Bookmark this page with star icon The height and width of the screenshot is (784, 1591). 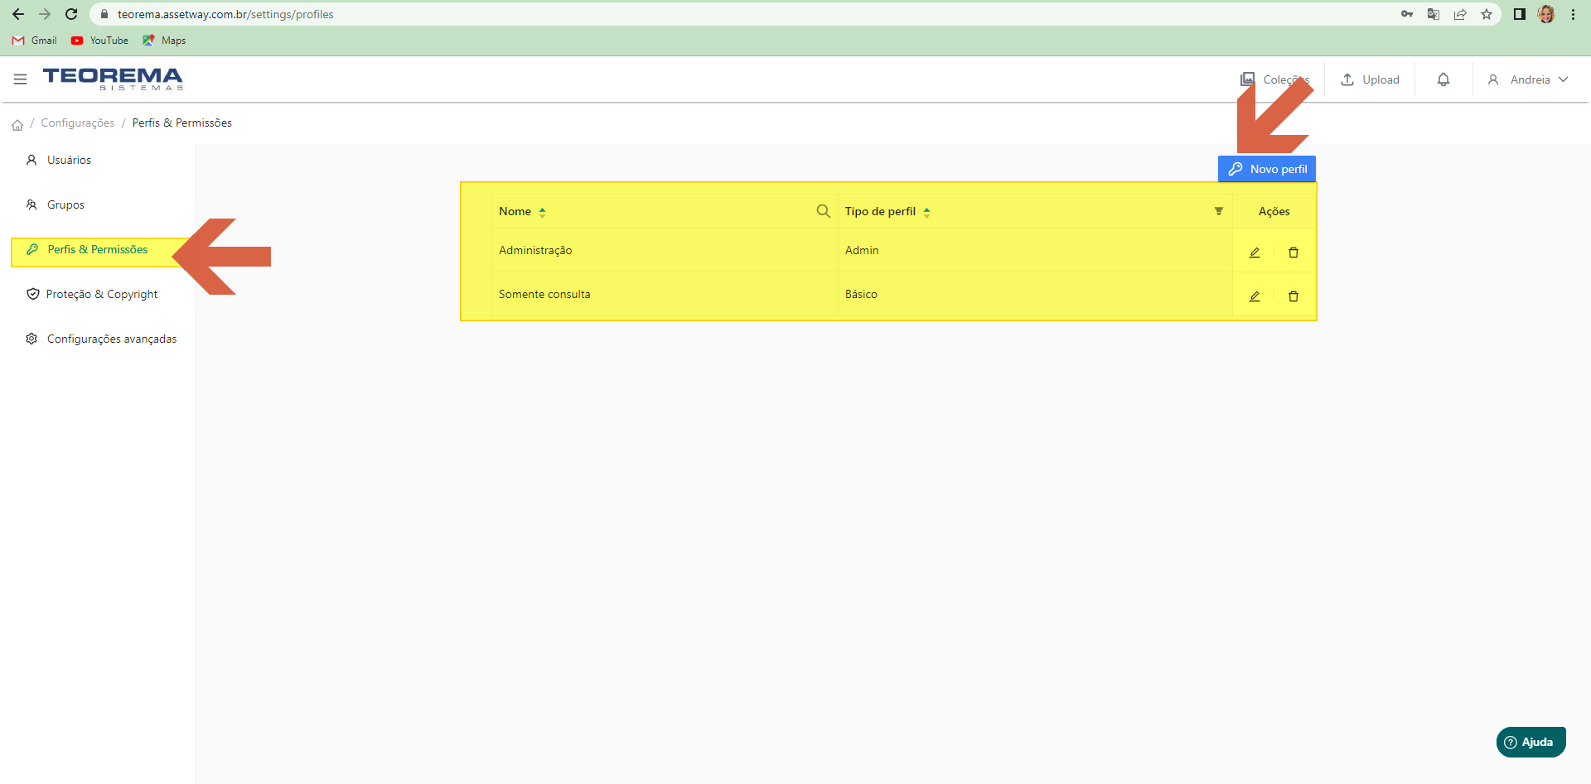point(1487,14)
